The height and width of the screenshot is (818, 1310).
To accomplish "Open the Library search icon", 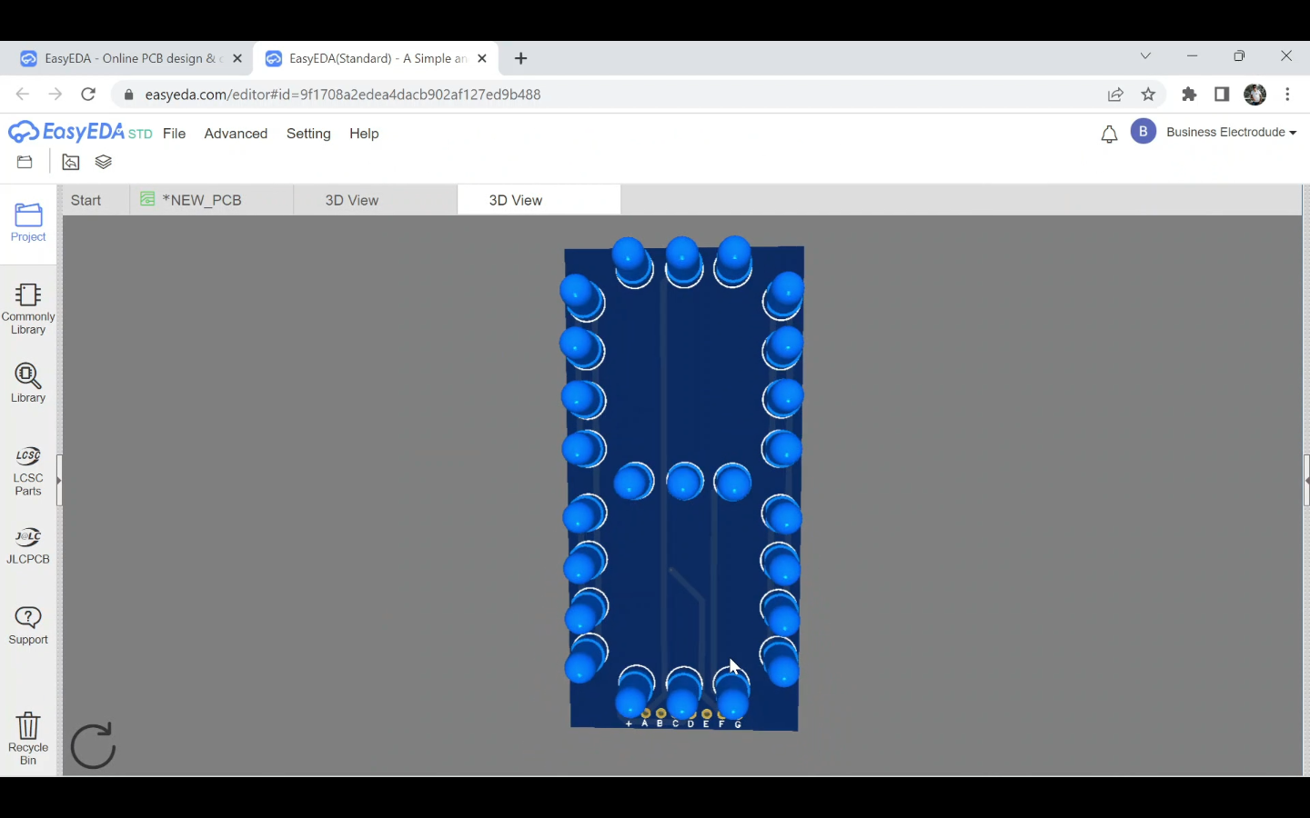I will coord(27,380).
